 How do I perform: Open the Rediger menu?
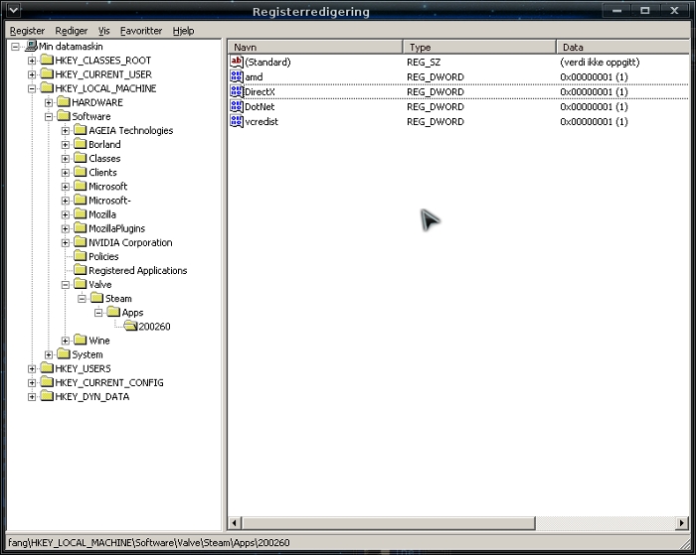(x=71, y=31)
